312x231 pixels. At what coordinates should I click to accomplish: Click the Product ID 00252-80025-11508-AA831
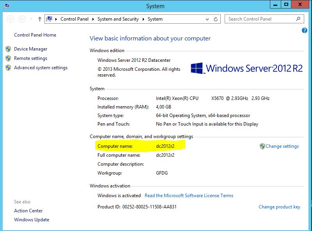[x=149, y=207]
